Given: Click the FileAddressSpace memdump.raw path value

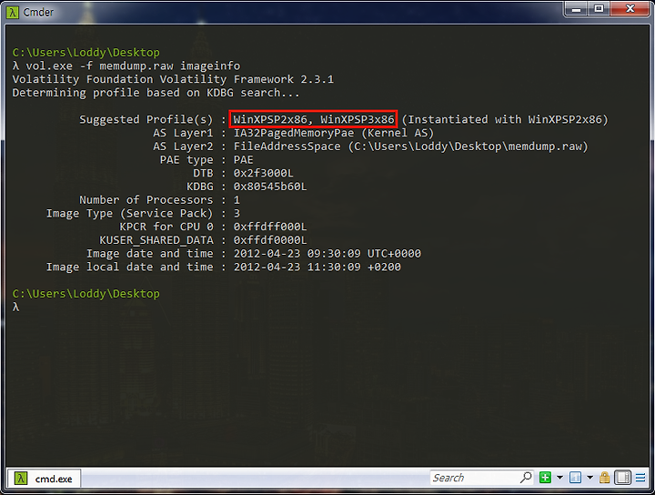Looking at the screenshot, I should [410, 146].
